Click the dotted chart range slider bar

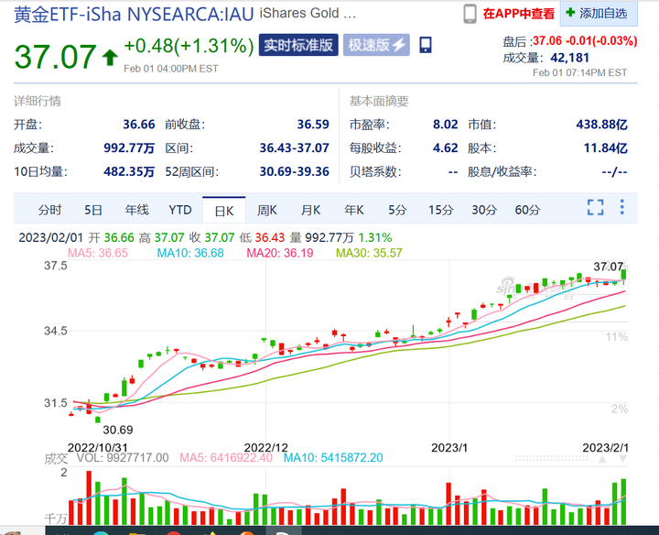click(551, 458)
